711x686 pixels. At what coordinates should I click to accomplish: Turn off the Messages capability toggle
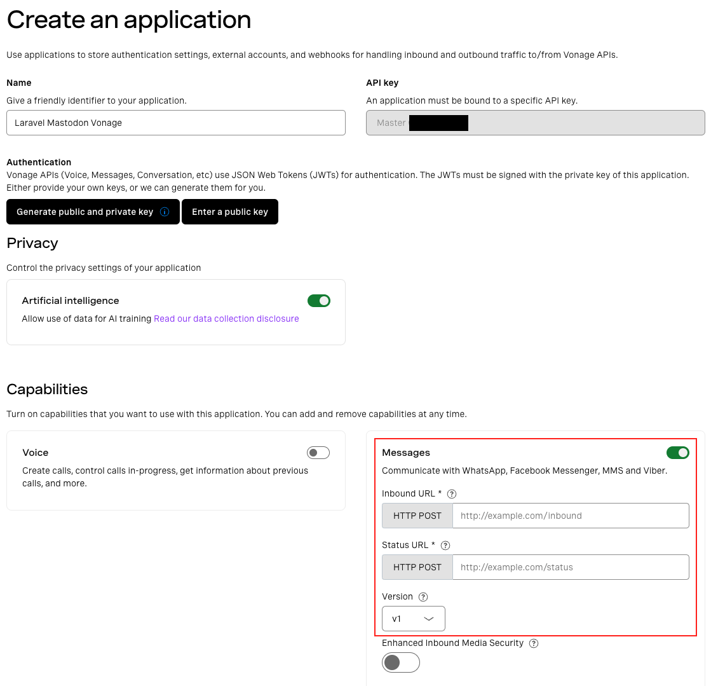click(x=677, y=453)
